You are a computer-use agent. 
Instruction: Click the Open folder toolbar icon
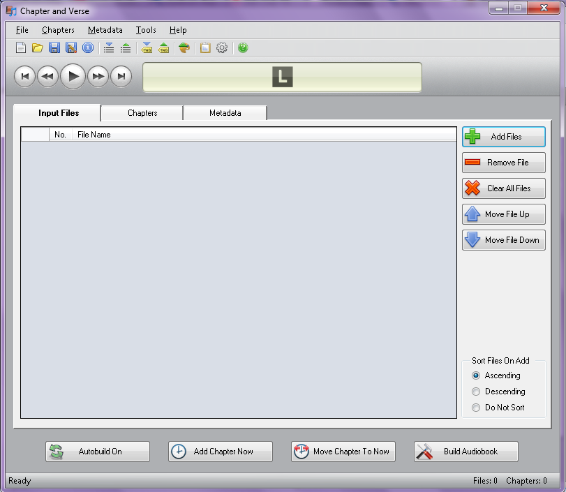pyautogui.click(x=38, y=48)
